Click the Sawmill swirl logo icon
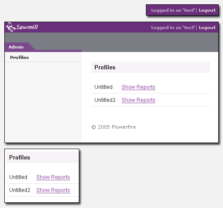This screenshot has width=223, height=208. point(11,27)
